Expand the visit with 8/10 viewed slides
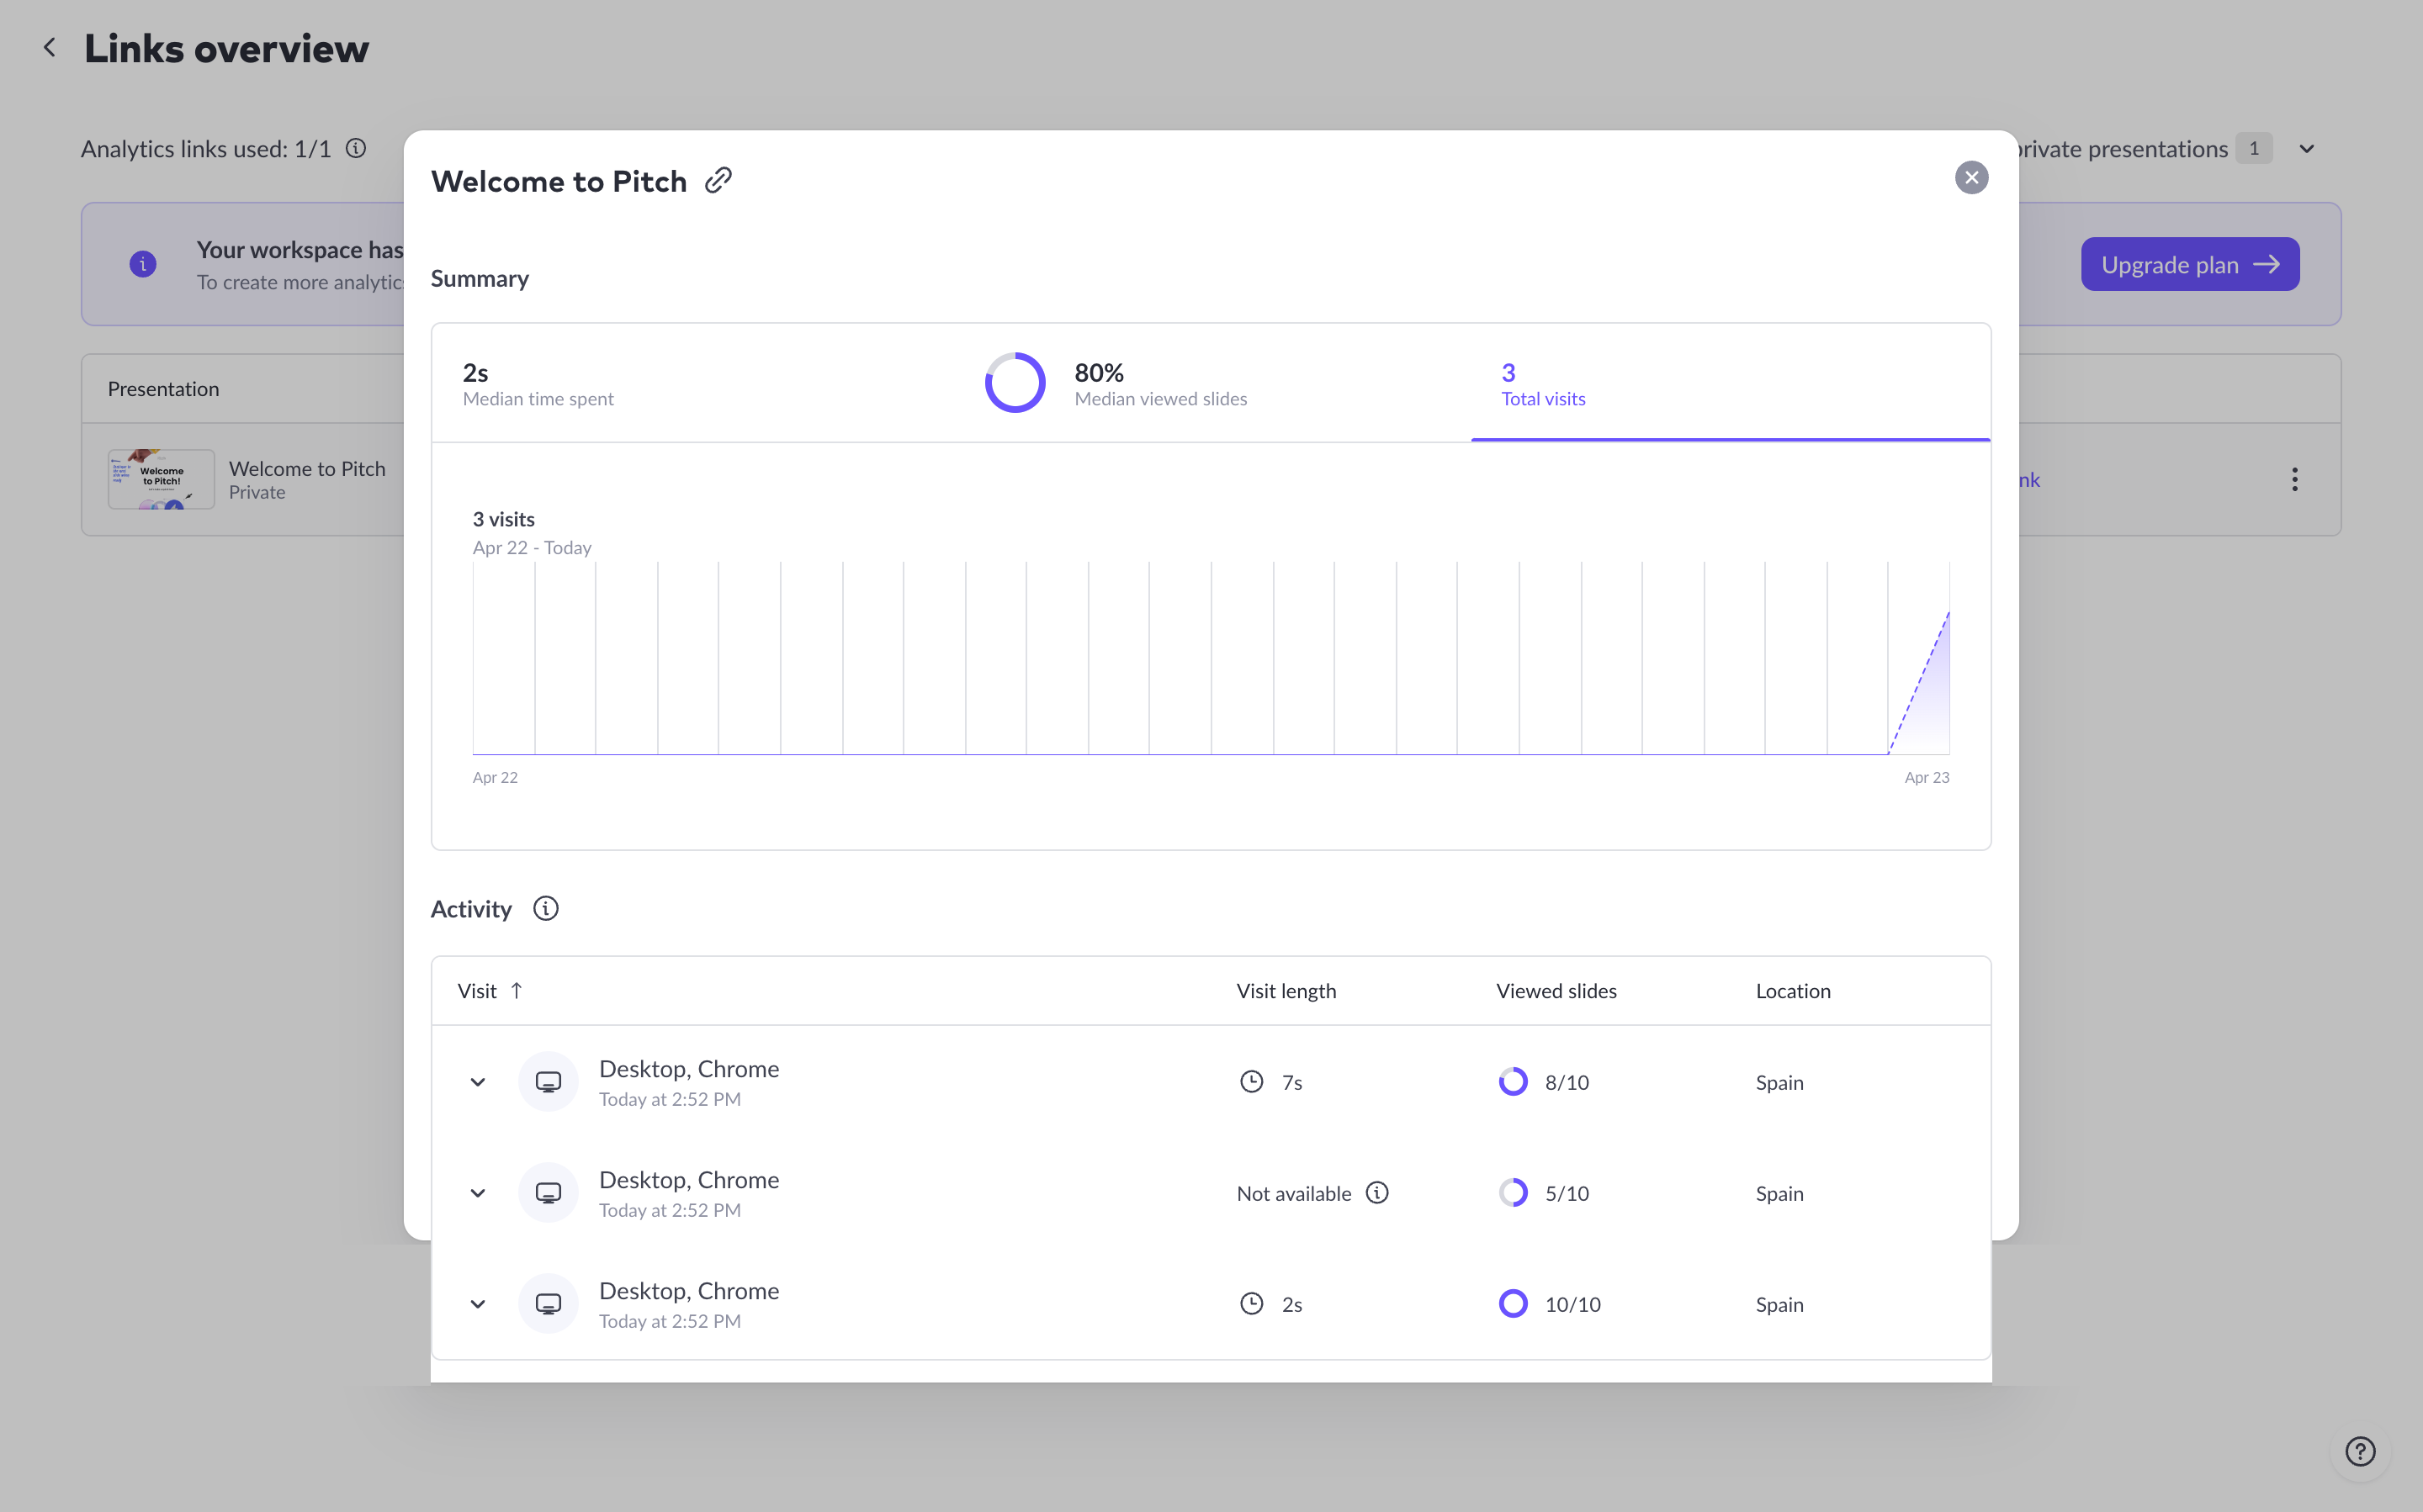 click(477, 1082)
